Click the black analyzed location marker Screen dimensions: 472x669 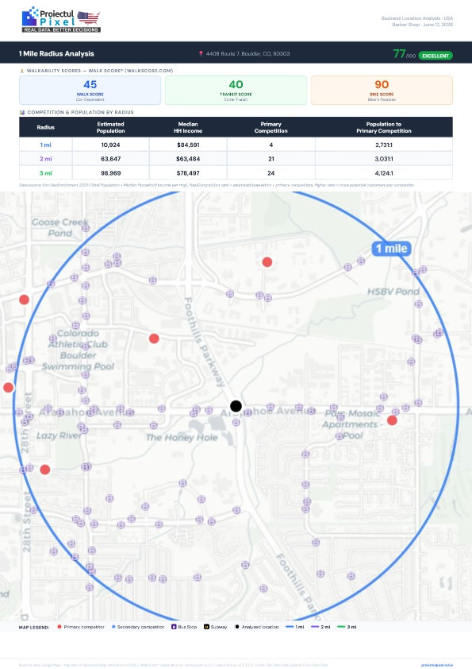tap(236, 406)
